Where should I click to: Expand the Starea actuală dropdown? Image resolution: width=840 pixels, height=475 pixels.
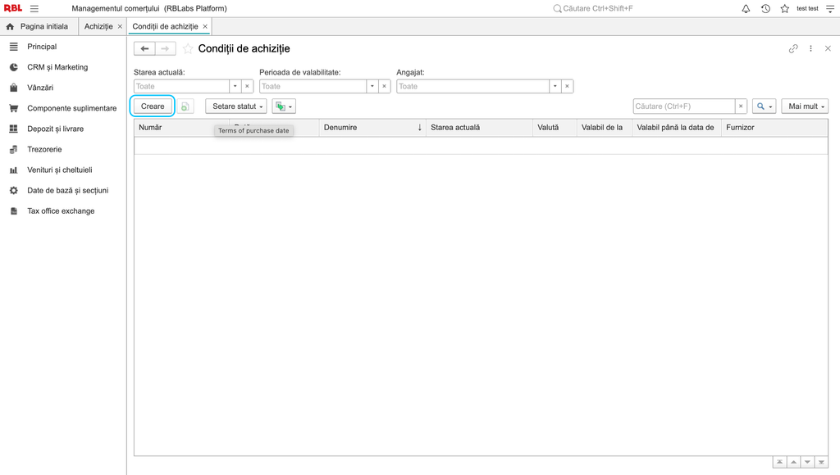pos(235,86)
